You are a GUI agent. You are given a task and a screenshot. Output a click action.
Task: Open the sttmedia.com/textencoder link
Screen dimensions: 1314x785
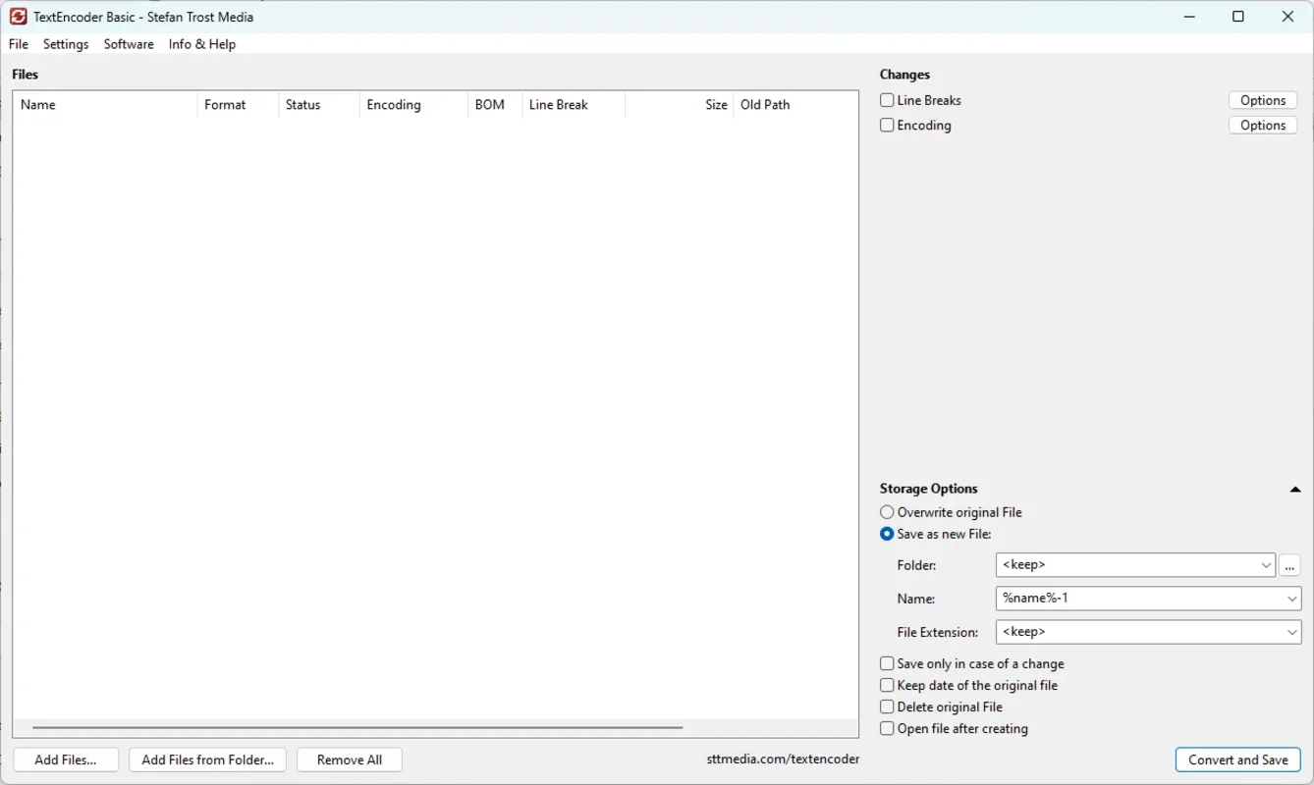(783, 759)
